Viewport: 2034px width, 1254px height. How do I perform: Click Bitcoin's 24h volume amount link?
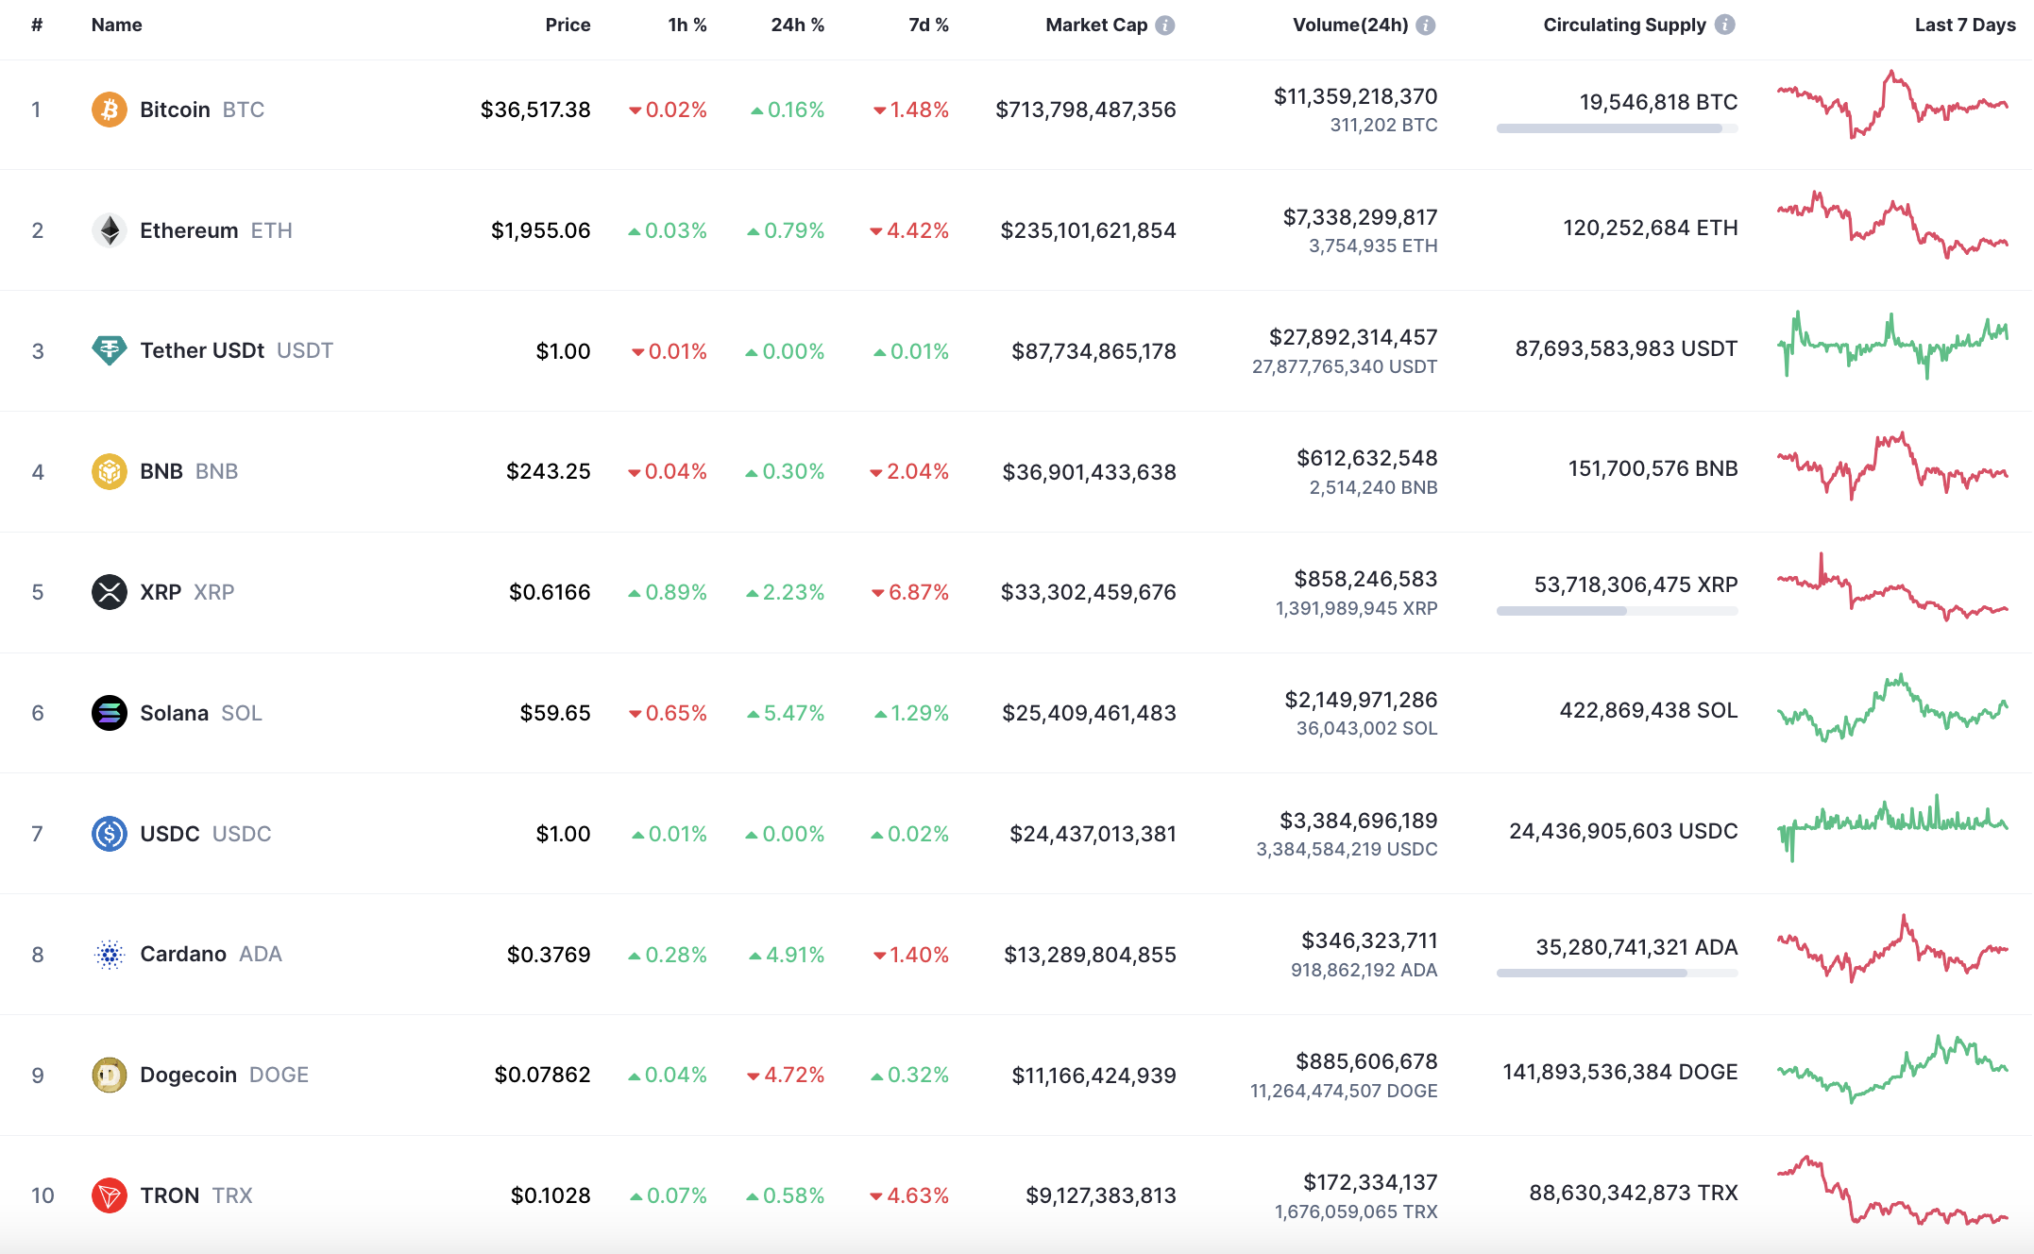pos(1355,96)
